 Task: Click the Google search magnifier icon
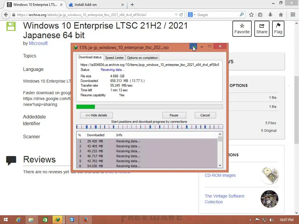point(241,15)
